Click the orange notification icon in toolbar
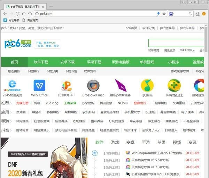 [204, 14]
